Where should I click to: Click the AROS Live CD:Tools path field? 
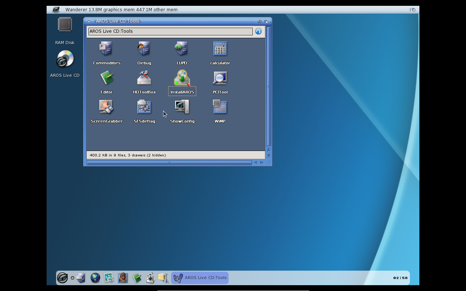170,31
